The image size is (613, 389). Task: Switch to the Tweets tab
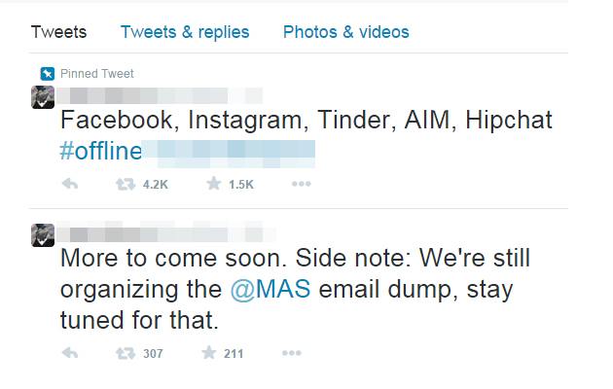[58, 32]
